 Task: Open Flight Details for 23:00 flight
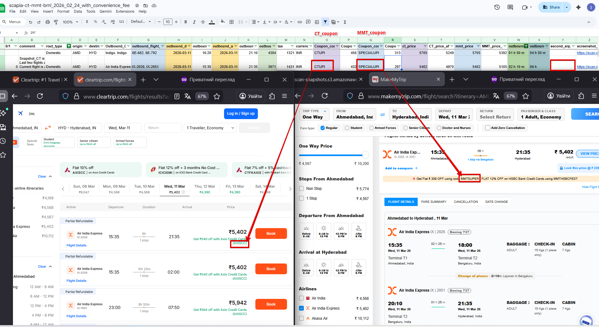(76, 316)
